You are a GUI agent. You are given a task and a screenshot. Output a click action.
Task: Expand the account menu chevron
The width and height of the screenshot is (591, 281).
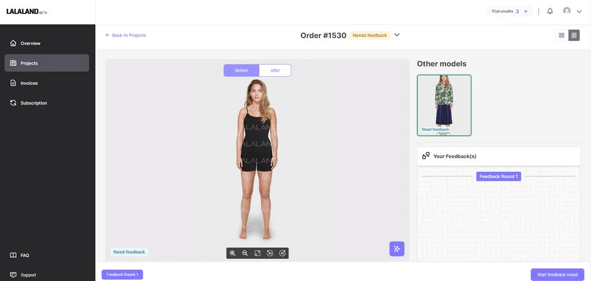pyautogui.click(x=579, y=12)
